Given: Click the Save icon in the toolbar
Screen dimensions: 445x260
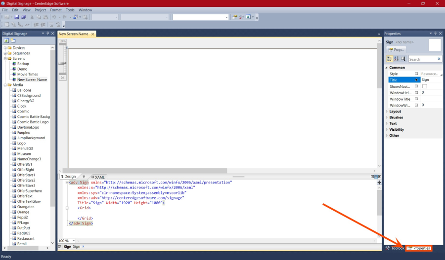Looking at the screenshot, I should 16,17.
